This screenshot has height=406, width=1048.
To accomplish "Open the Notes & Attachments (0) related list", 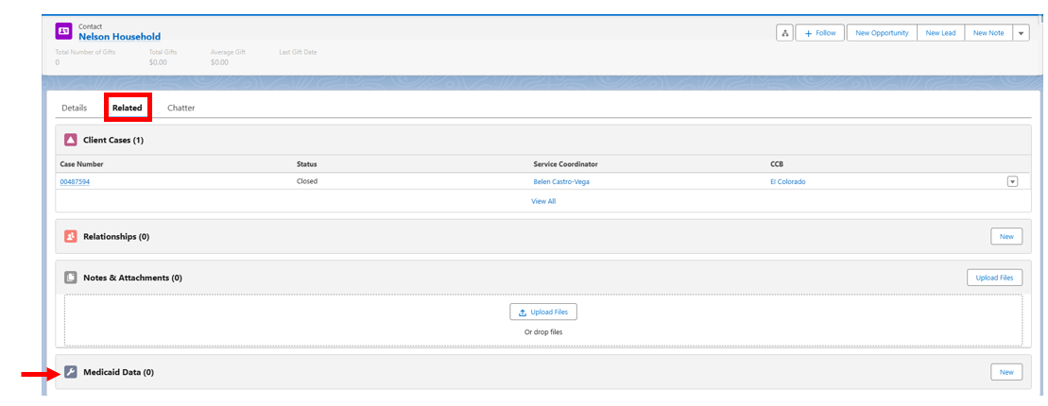I will [132, 278].
